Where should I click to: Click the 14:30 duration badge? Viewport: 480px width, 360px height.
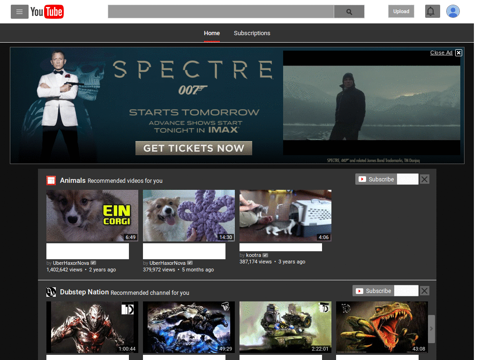coord(225,237)
